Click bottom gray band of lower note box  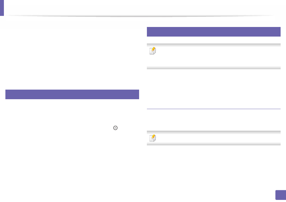pyautogui.click(x=213, y=144)
